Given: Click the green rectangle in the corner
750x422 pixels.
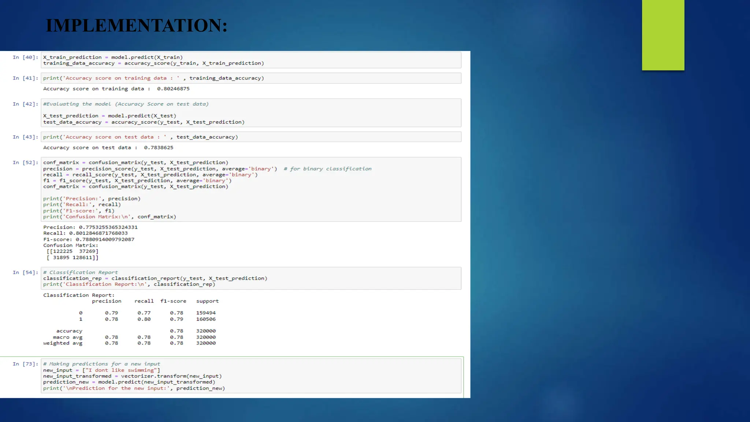Looking at the screenshot, I should tap(663, 35).
